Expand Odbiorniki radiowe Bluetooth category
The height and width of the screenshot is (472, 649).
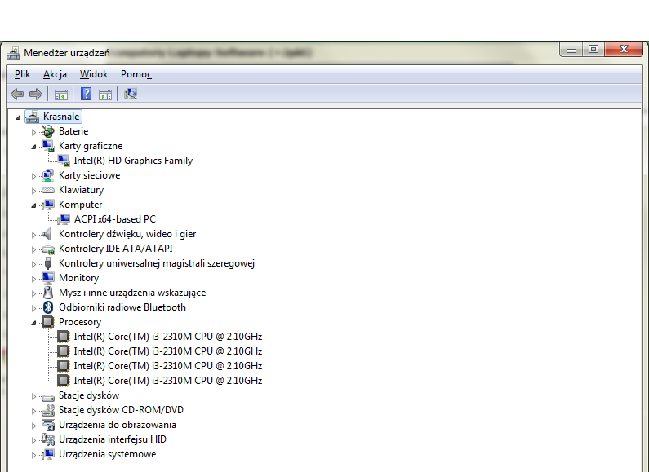point(34,308)
